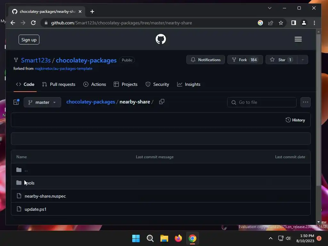
Task: Open the tools folder
Action: (x=29, y=183)
